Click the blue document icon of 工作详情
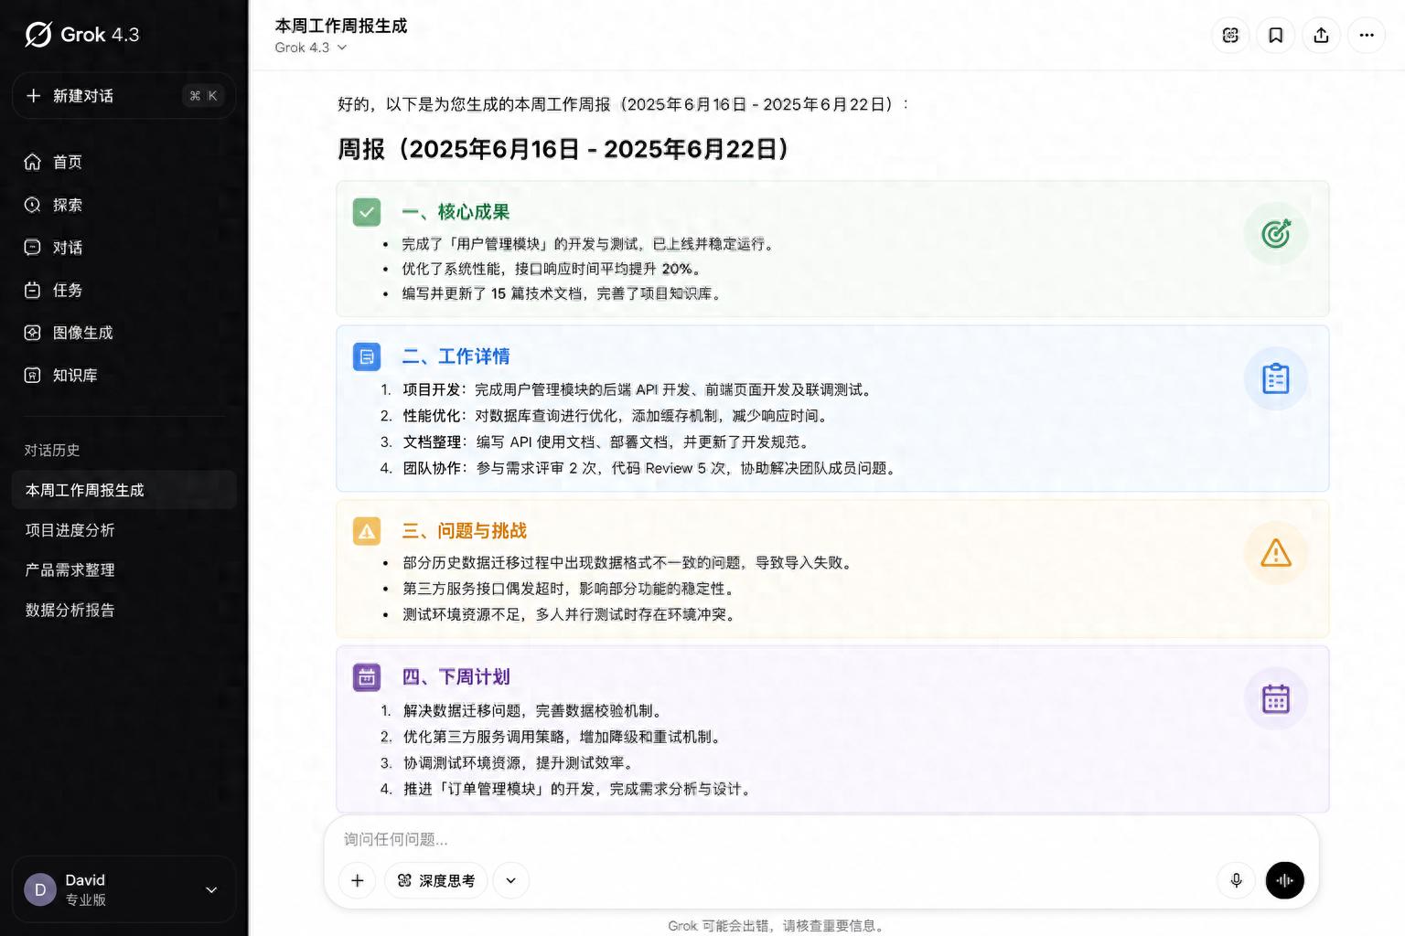Screen dimensions: 1405x936 tap(367, 356)
